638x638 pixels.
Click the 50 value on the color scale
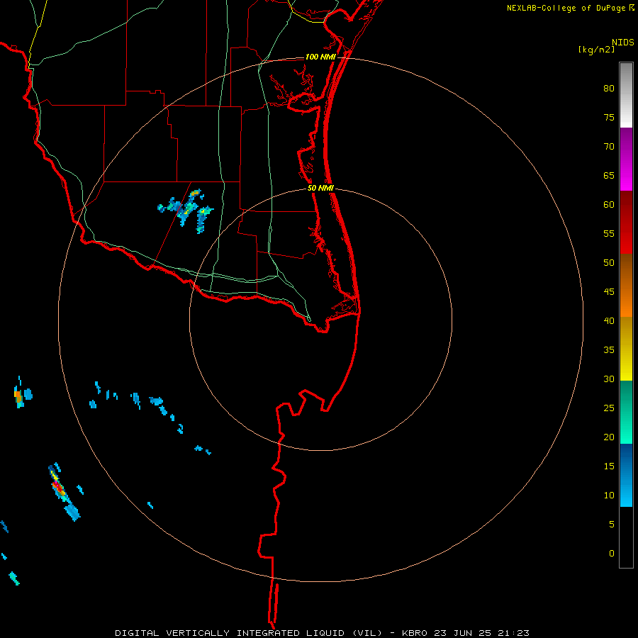(609, 262)
